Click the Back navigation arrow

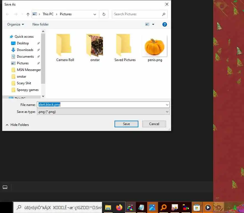tap(7, 14)
